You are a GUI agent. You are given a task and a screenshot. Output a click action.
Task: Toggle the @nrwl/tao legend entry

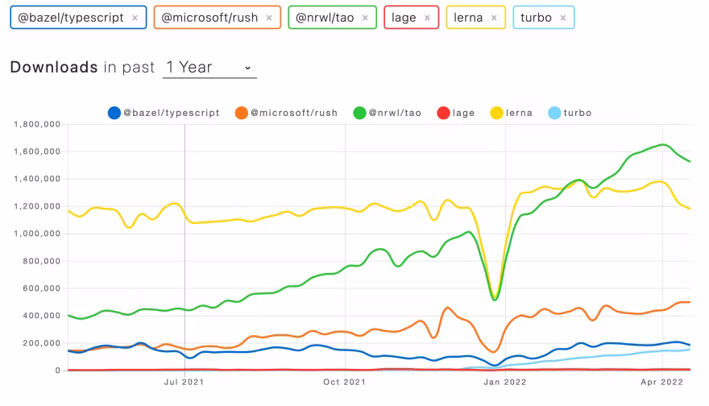click(391, 113)
